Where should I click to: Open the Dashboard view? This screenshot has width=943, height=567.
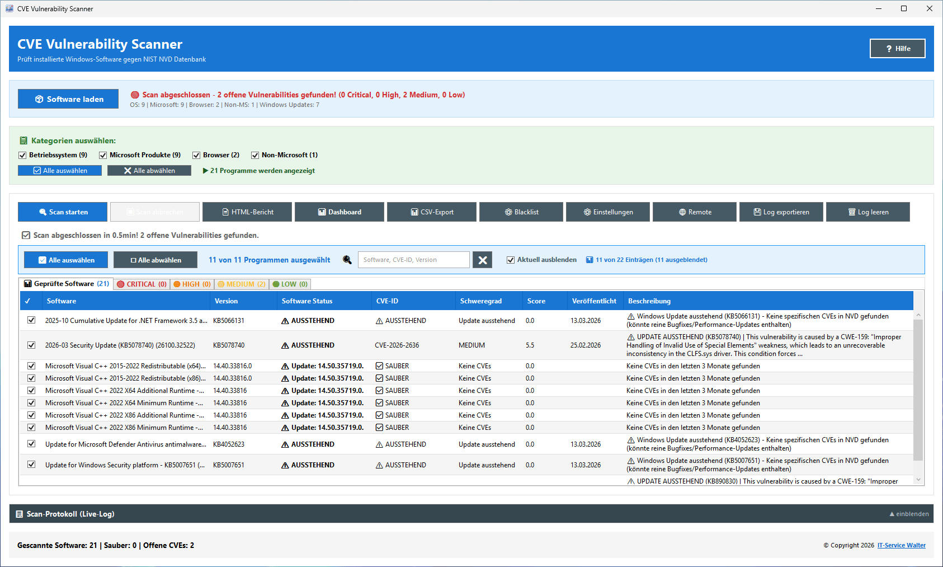pyautogui.click(x=340, y=212)
